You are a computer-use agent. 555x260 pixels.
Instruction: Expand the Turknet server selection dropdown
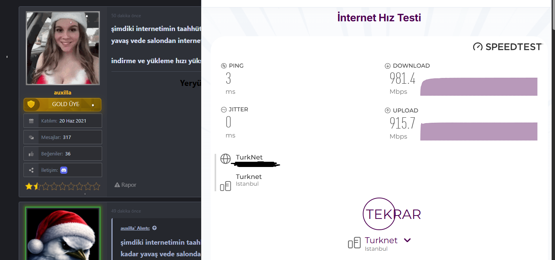pos(408,240)
